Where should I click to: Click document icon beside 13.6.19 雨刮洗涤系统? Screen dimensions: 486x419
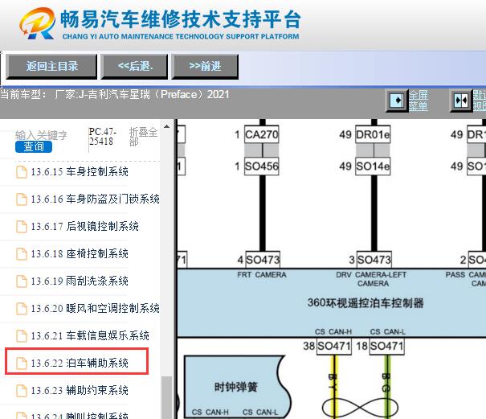[22, 281]
